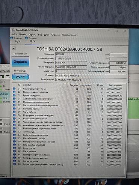Click status circle for ID 0C Включения/отключения
This screenshot has width=139, height=185.
point(14,118)
